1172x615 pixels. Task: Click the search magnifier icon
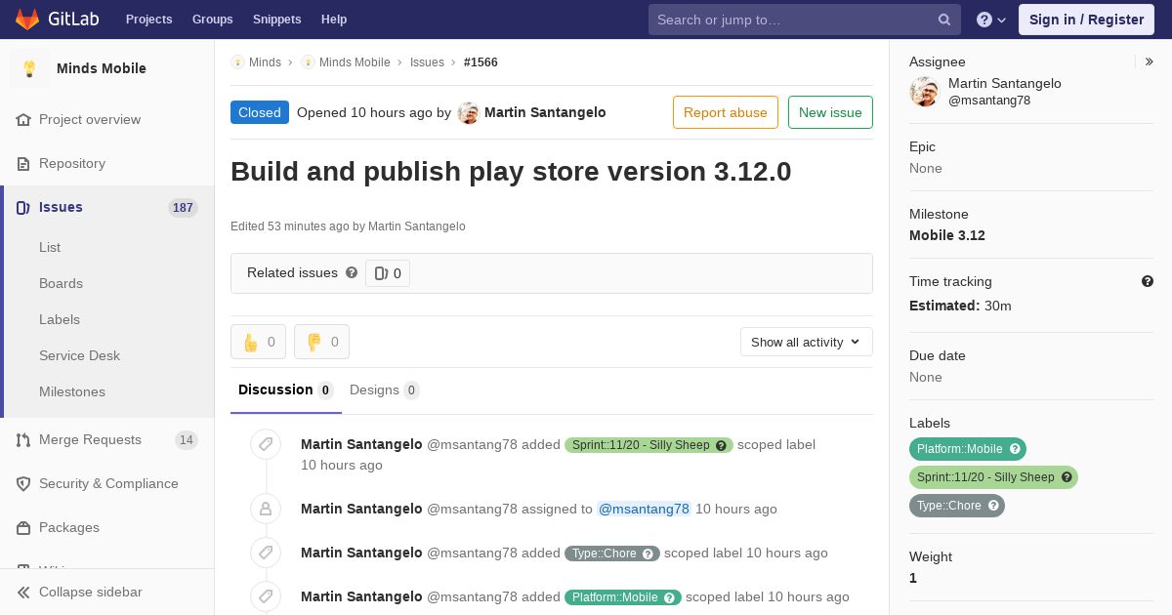944,20
